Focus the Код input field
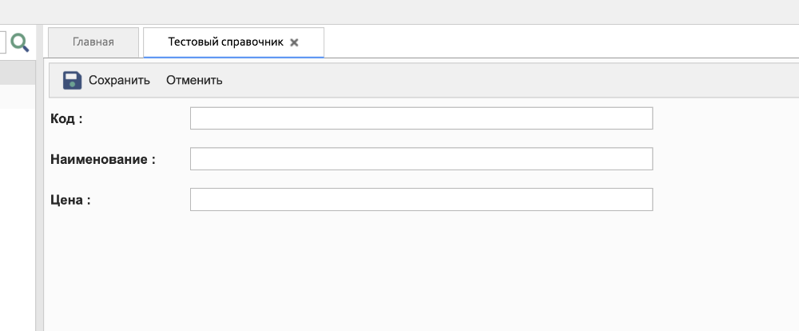Image resolution: width=799 pixels, height=331 pixels. point(421,118)
